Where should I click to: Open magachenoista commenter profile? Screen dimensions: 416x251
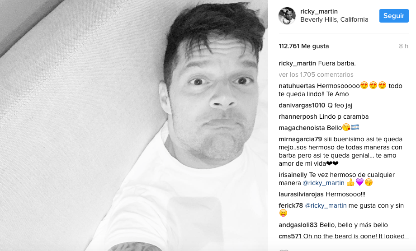(x=302, y=128)
